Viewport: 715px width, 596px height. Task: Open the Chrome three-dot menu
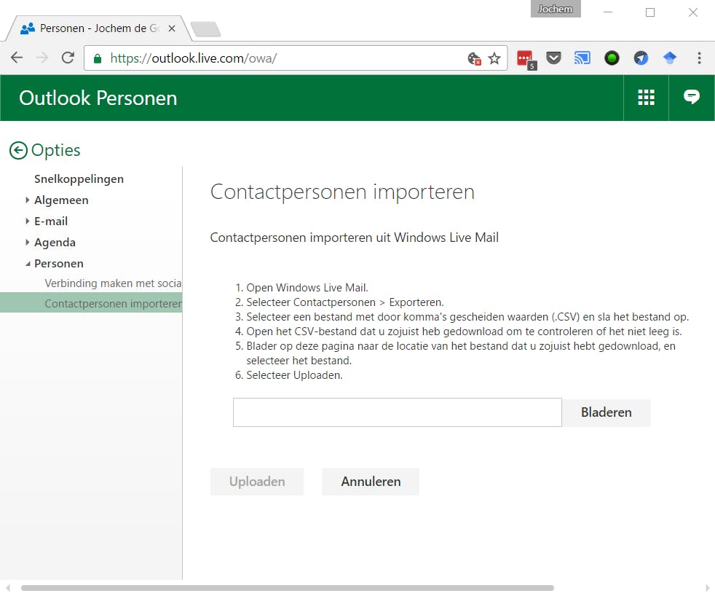[699, 58]
